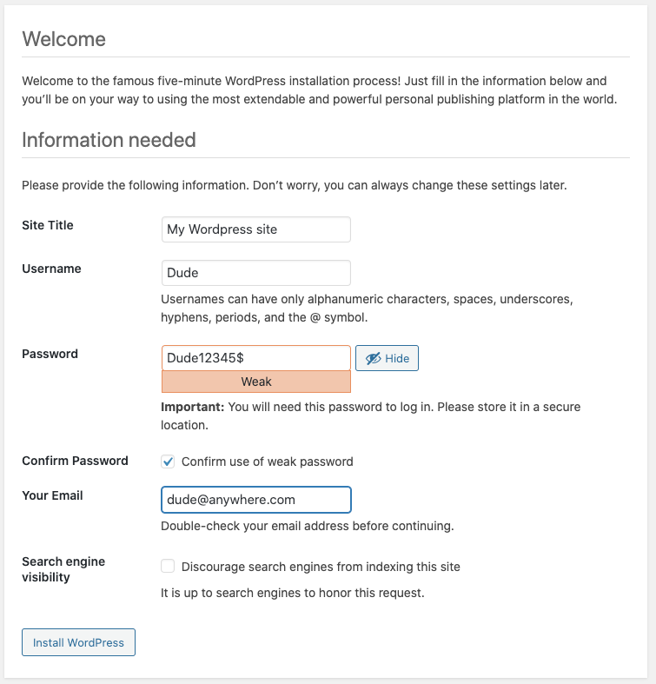Screen dimensions: 656x684
Task: Click the Weak password strength indicator bar
Action: (256, 382)
